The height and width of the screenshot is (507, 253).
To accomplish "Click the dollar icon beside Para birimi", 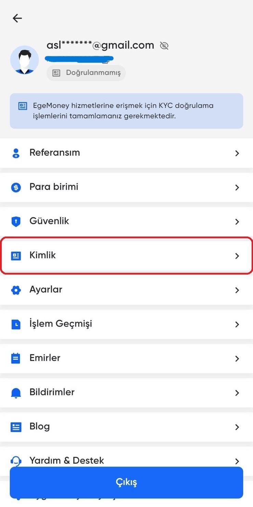I will point(16,187).
